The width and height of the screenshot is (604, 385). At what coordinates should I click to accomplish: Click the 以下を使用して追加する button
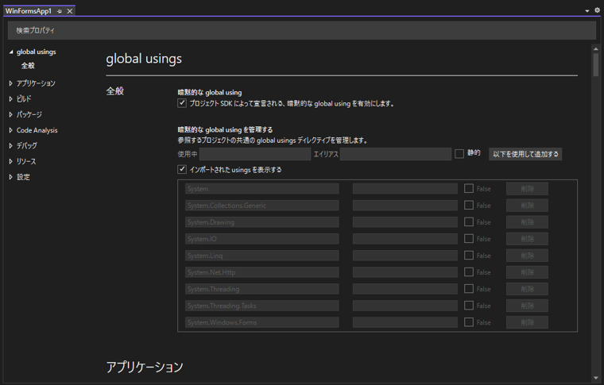tap(525, 154)
